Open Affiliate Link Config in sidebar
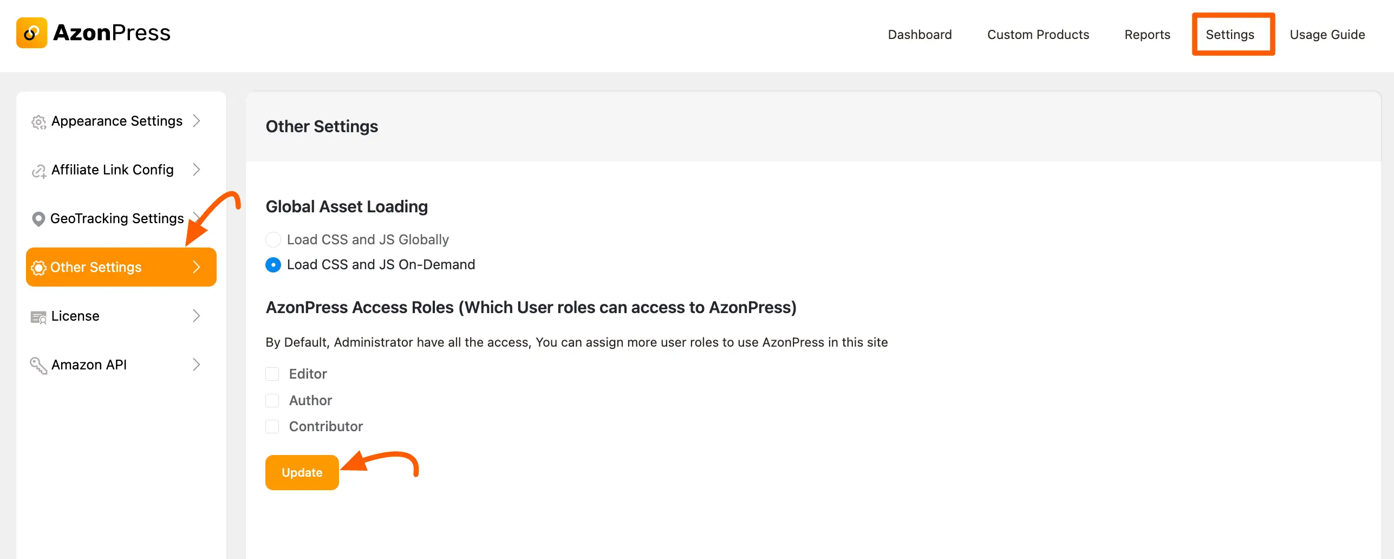 pyautogui.click(x=121, y=170)
